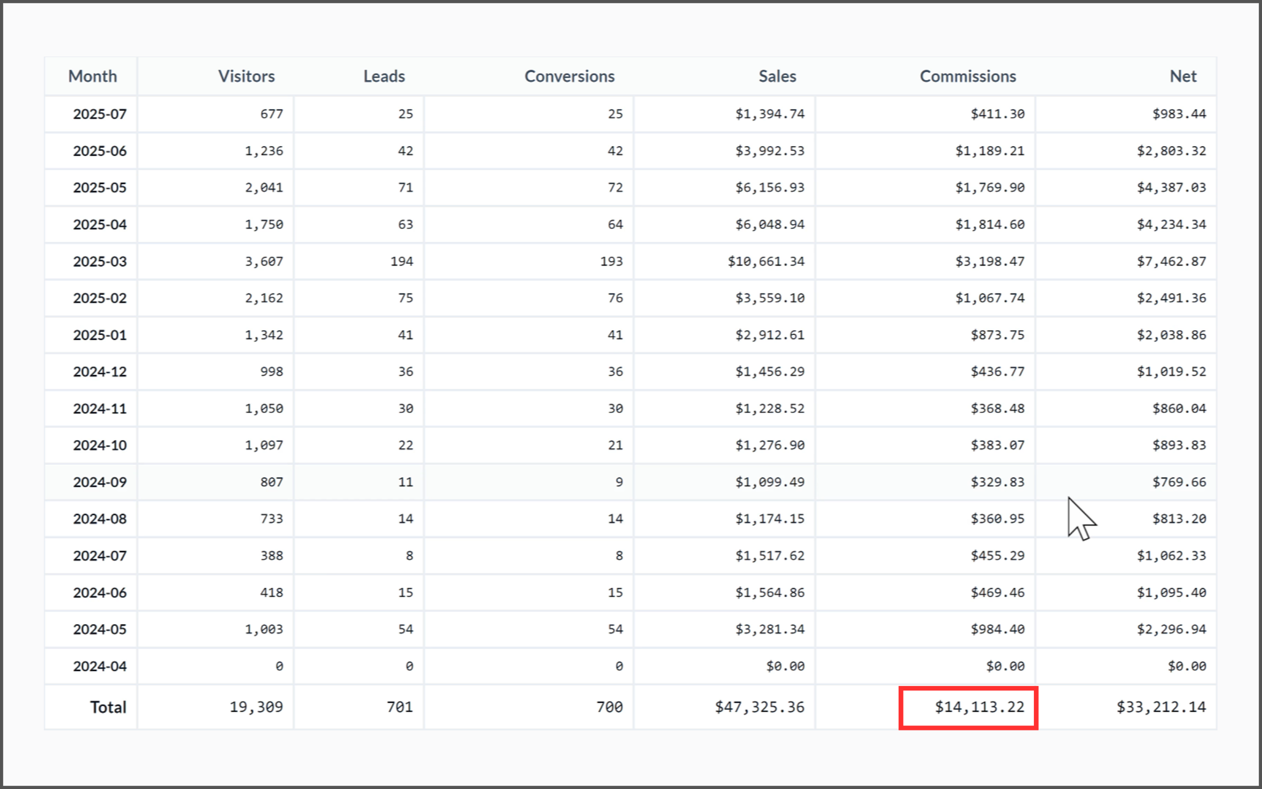This screenshot has height=789, width=1262.
Task: Select the 2025-03 leads value 194
Action: pos(402,261)
